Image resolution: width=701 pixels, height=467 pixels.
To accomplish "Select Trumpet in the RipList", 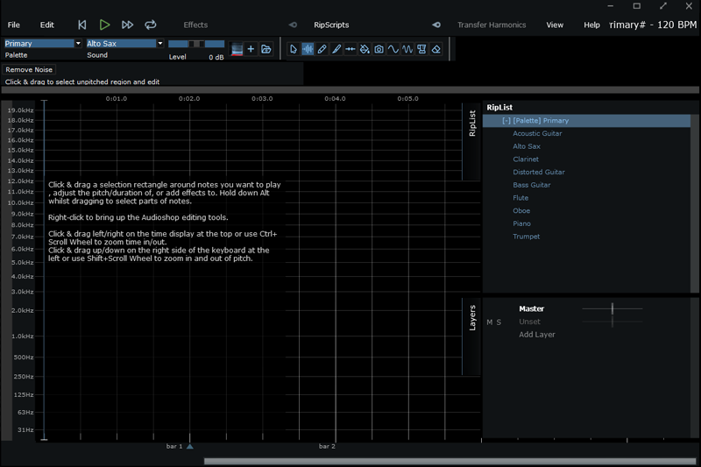I will pos(527,237).
